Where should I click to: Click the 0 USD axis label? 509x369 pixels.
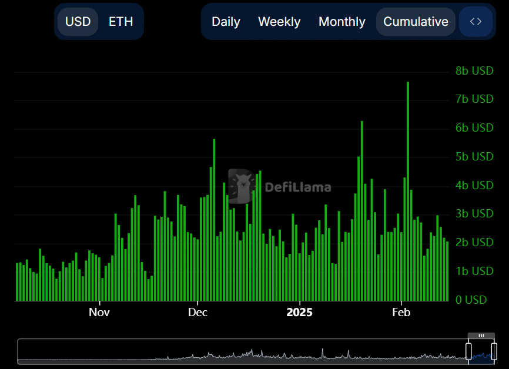(x=471, y=300)
